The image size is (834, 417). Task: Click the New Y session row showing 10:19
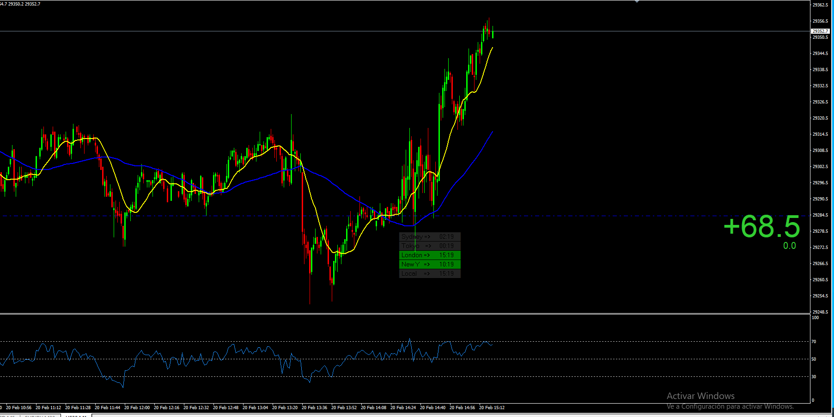click(430, 264)
